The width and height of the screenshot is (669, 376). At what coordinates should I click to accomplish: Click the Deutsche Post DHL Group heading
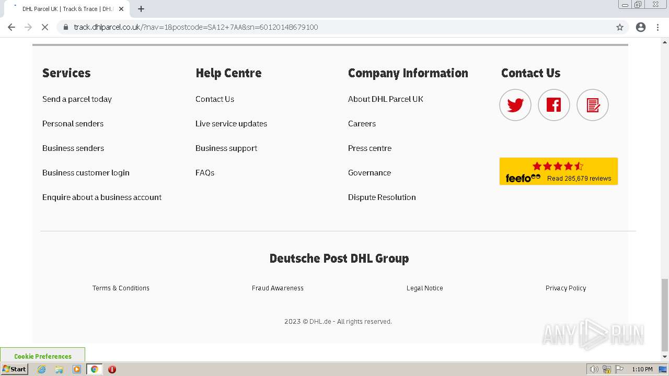pos(339,258)
